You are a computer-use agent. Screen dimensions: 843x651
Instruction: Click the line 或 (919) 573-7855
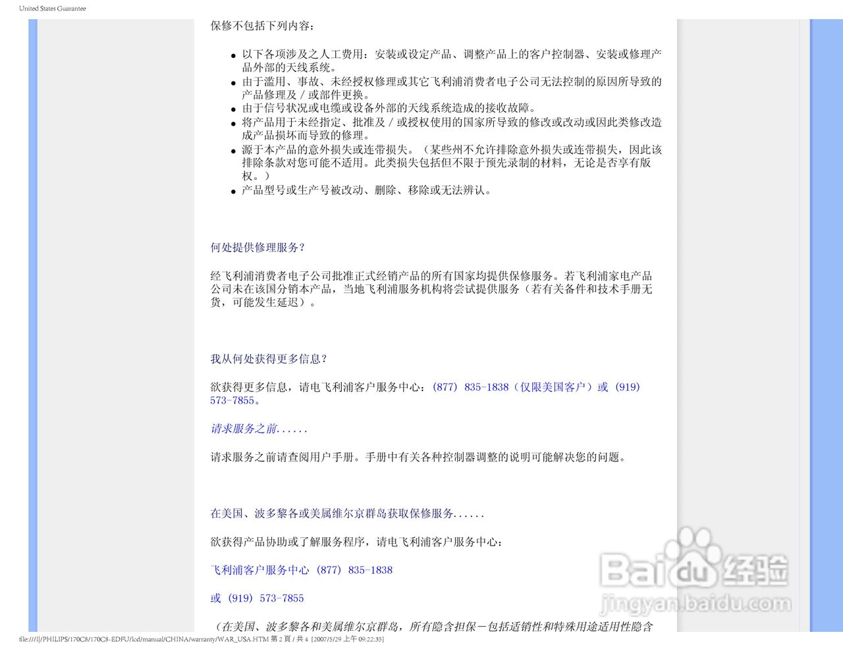(258, 598)
